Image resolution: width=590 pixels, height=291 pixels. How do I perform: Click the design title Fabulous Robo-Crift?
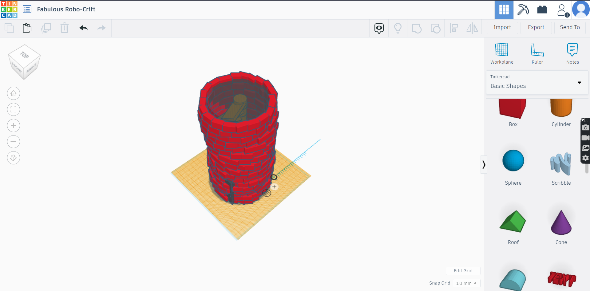(66, 9)
